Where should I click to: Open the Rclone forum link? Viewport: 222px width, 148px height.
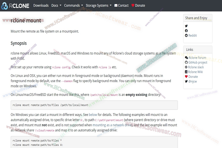point(197,58)
